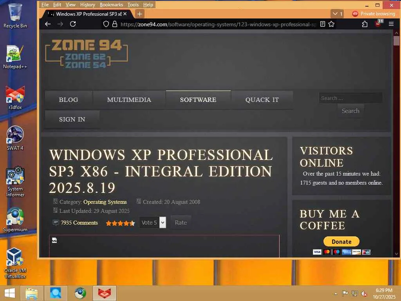The width and height of the screenshot is (401, 301).
Task: Click the Rate button
Action: [x=181, y=223]
